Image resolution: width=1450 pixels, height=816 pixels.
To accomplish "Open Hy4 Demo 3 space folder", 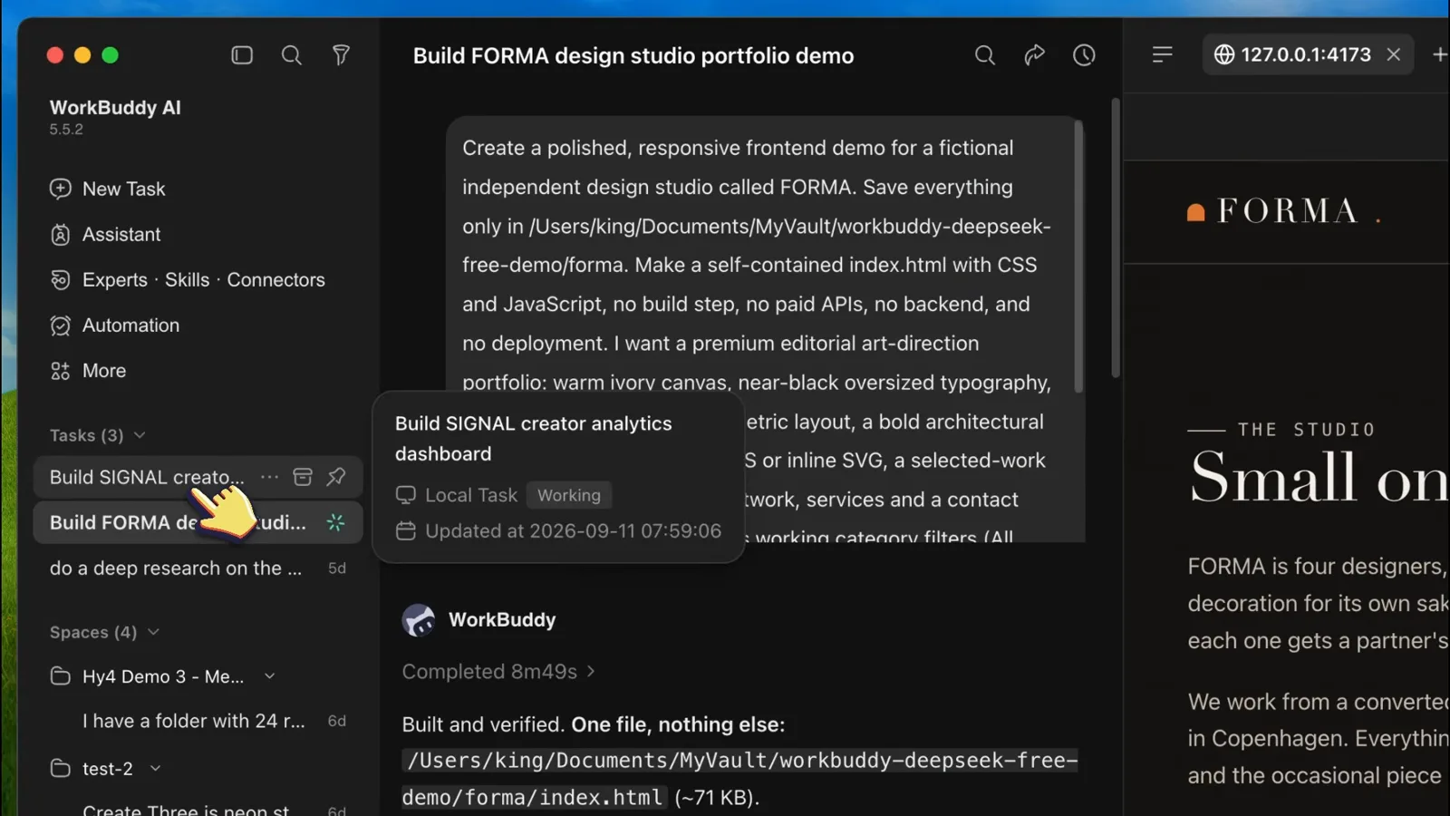I will click(163, 676).
